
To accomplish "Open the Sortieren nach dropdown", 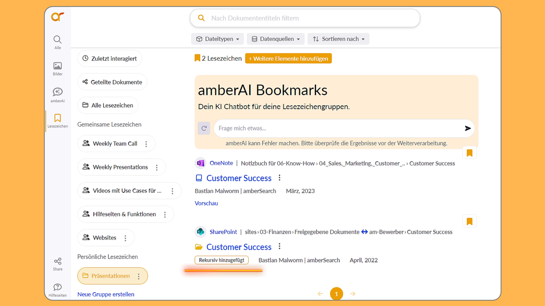I will click(x=339, y=39).
